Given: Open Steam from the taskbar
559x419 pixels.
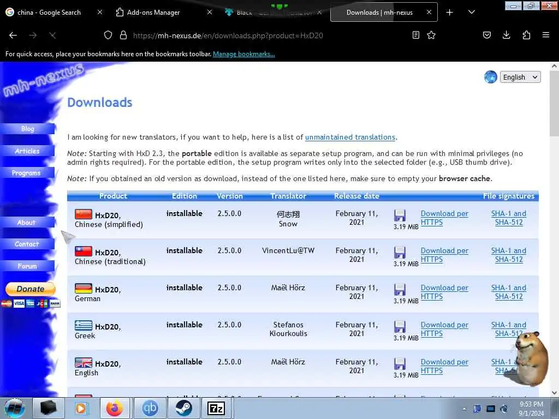Looking at the screenshot, I should click(x=183, y=408).
